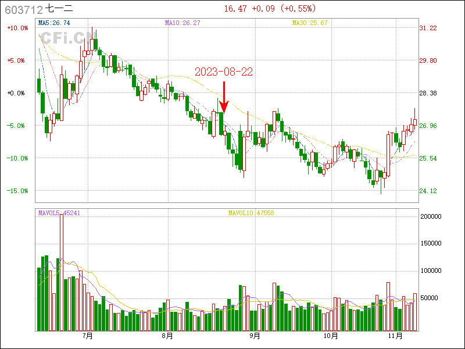Click the MA30:25.67 indicator label
The width and height of the screenshot is (465, 349).
point(310,23)
